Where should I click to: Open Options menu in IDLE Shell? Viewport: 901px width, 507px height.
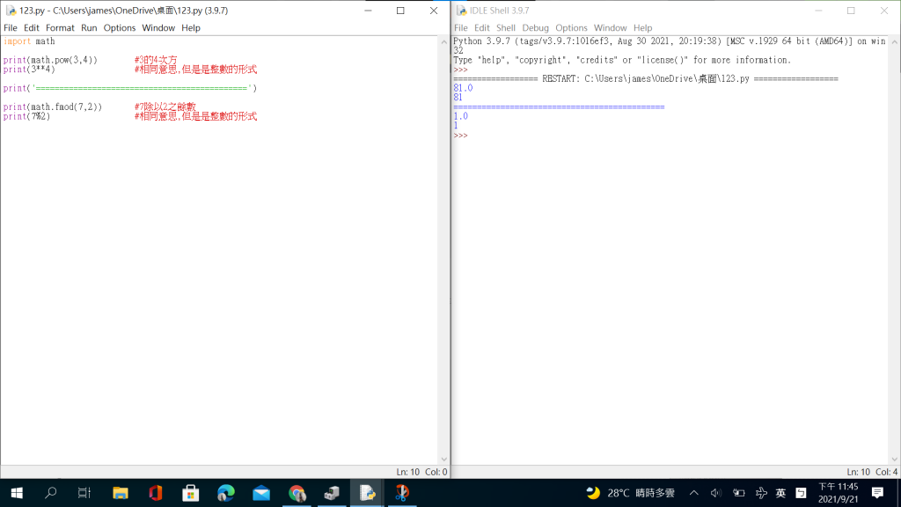tap(571, 27)
